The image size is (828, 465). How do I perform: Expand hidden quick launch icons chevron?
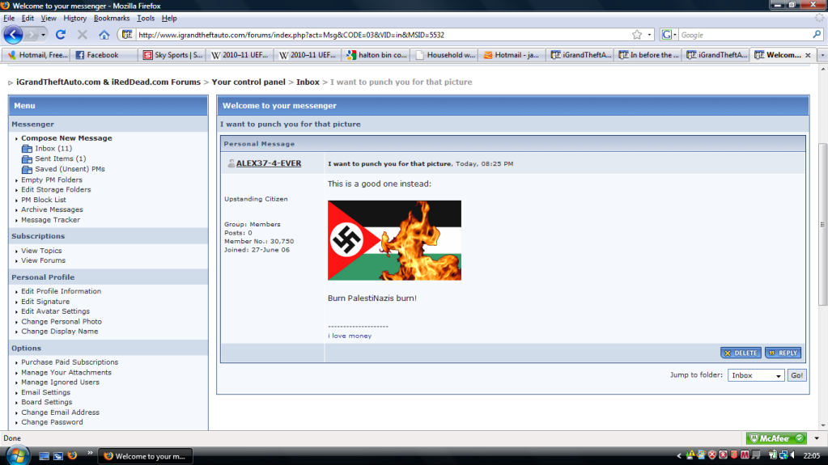tap(90, 452)
